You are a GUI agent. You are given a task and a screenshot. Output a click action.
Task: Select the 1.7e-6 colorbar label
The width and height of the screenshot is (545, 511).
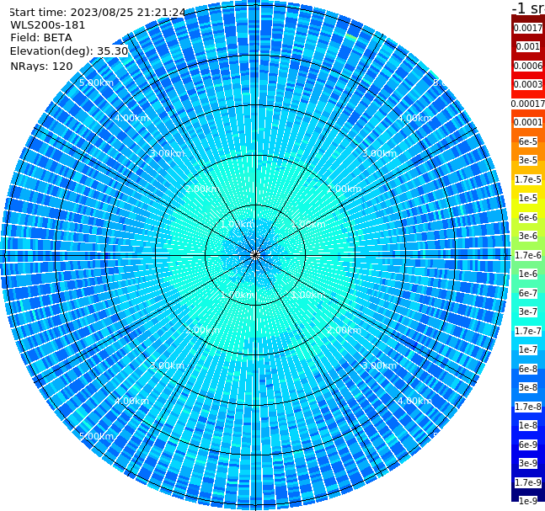coord(528,255)
